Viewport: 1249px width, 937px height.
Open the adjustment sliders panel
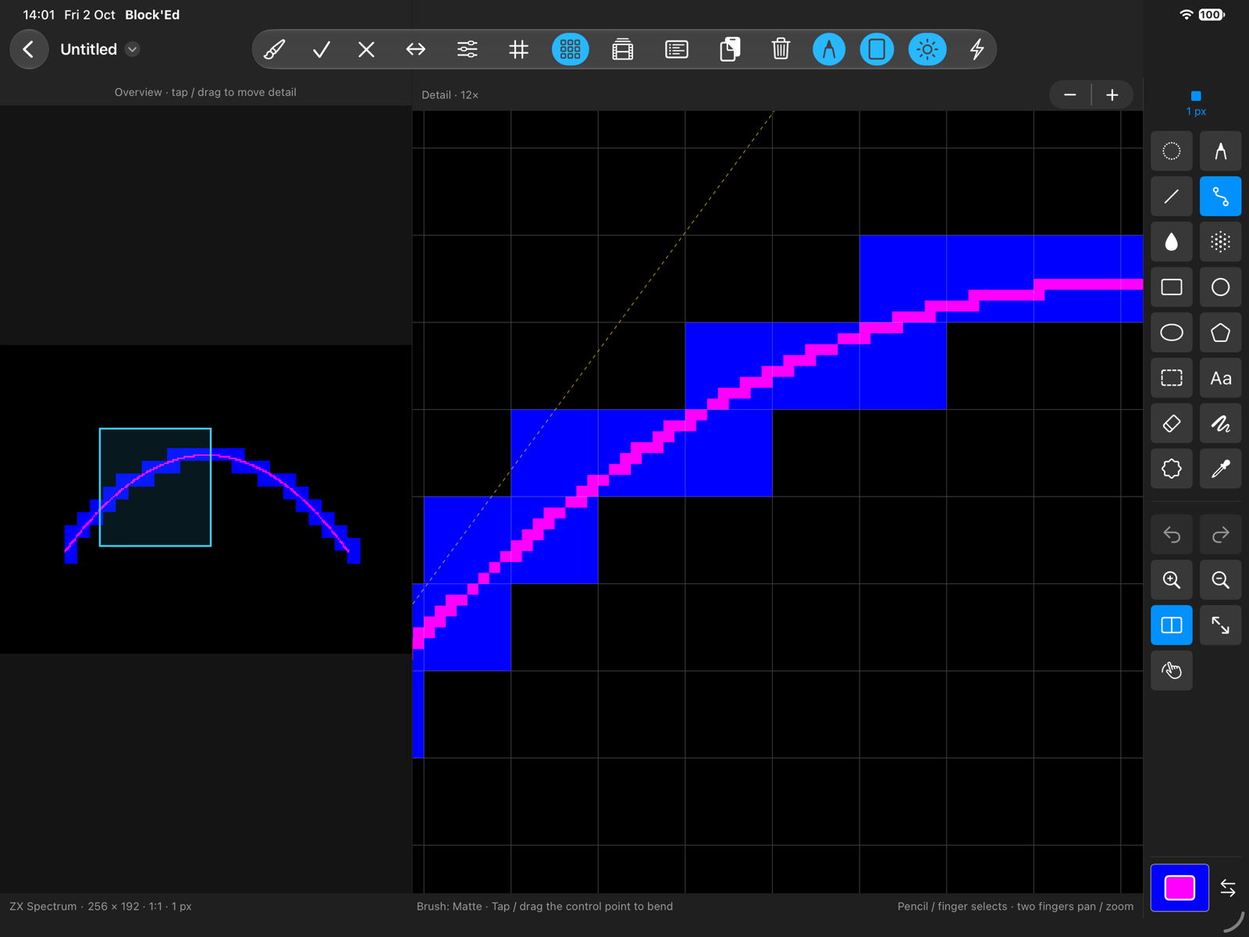pyautogui.click(x=467, y=49)
